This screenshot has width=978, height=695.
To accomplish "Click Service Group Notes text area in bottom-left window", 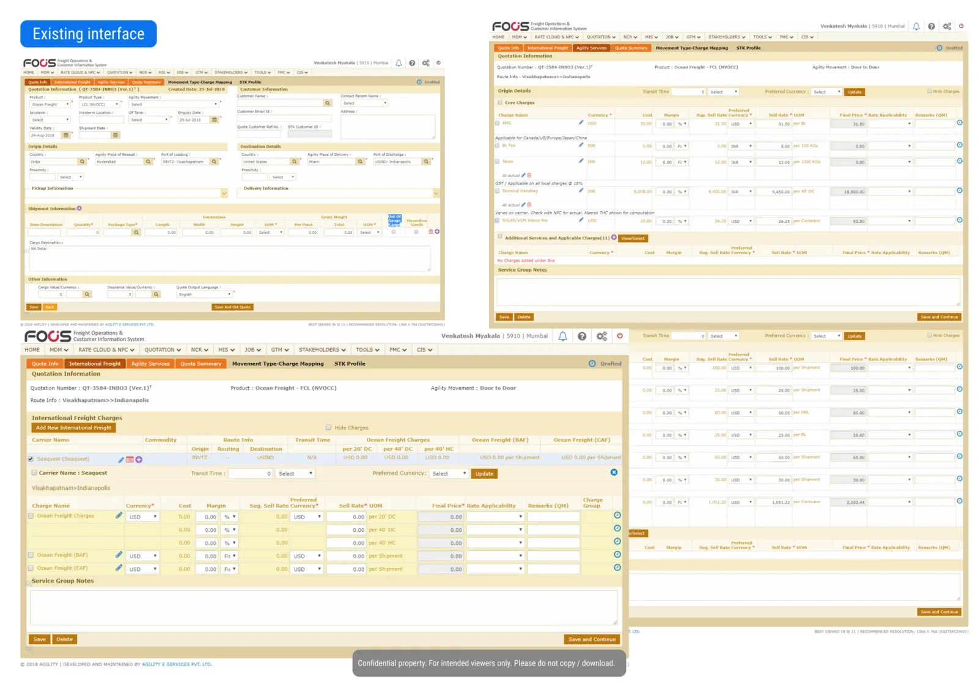I will click(323, 608).
